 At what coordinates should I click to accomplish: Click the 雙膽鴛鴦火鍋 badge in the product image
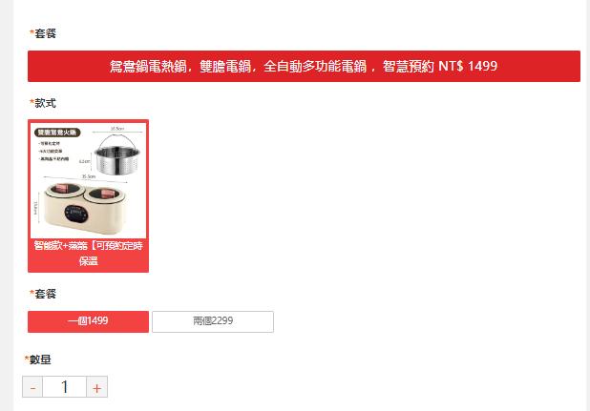click(57, 133)
